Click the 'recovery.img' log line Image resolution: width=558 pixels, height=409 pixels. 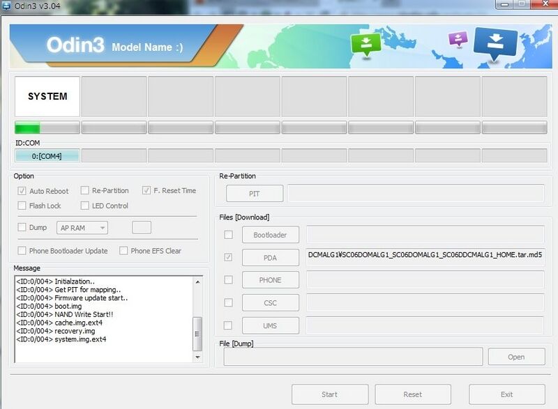pos(56,331)
